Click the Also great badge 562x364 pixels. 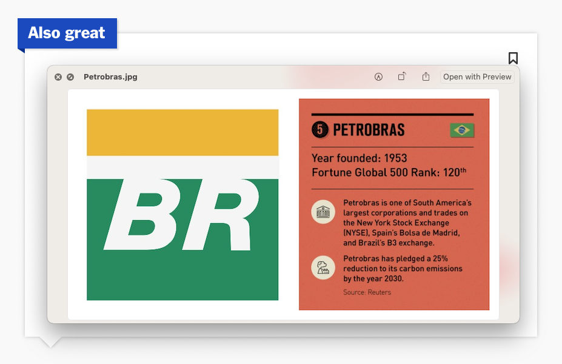point(67,33)
